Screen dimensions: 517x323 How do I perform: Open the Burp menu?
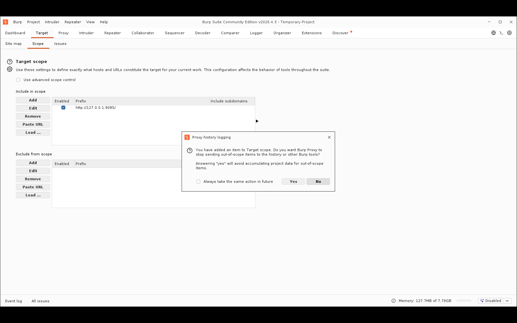point(17,22)
